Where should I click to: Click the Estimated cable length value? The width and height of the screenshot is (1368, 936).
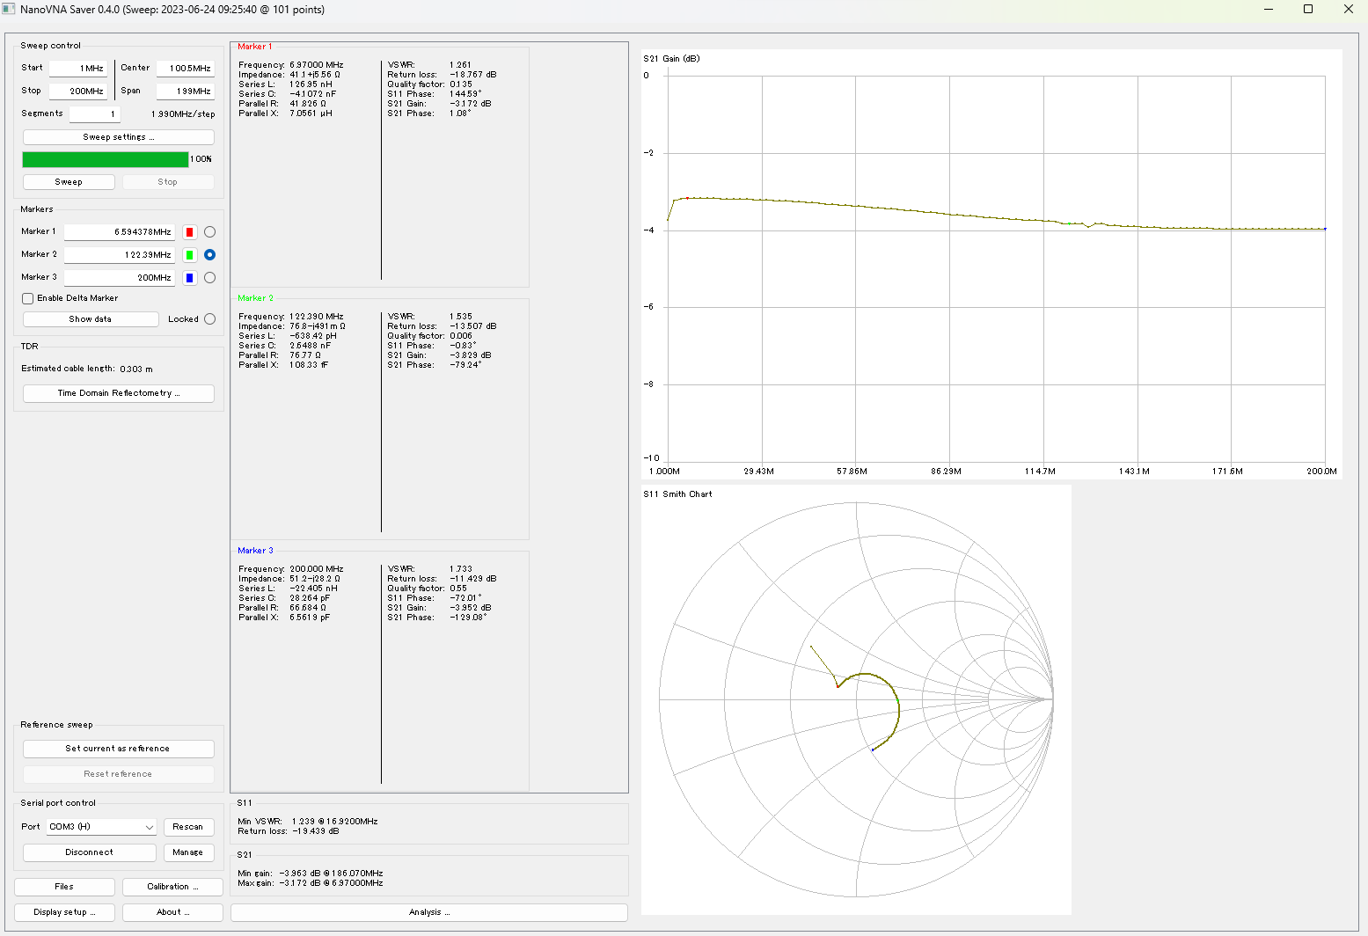(x=136, y=369)
